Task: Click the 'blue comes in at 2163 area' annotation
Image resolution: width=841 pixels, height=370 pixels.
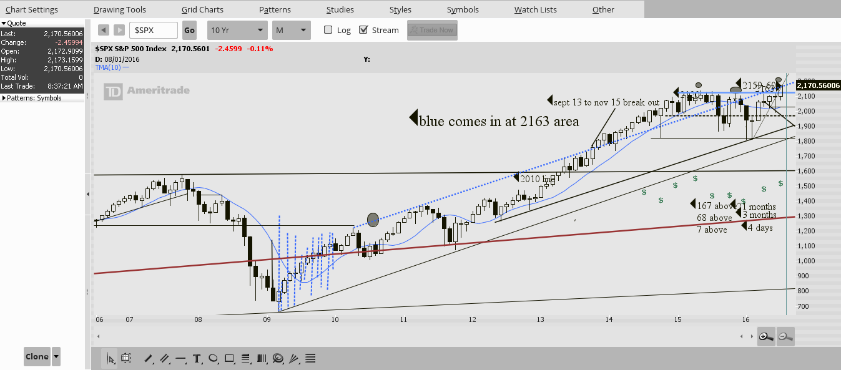Action: (x=499, y=120)
